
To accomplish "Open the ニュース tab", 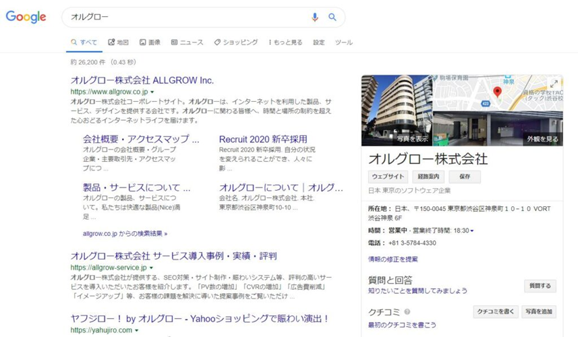I will coord(187,42).
